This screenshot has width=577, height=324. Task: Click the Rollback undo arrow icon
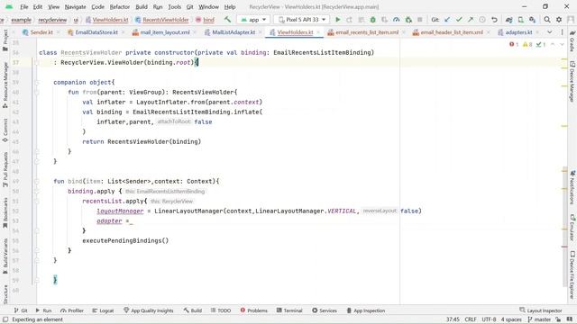coord(494,20)
